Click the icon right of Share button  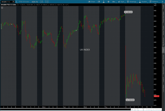99,2
